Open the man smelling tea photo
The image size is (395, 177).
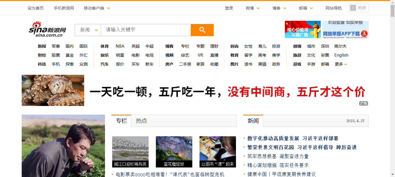pyautogui.click(x=63, y=146)
